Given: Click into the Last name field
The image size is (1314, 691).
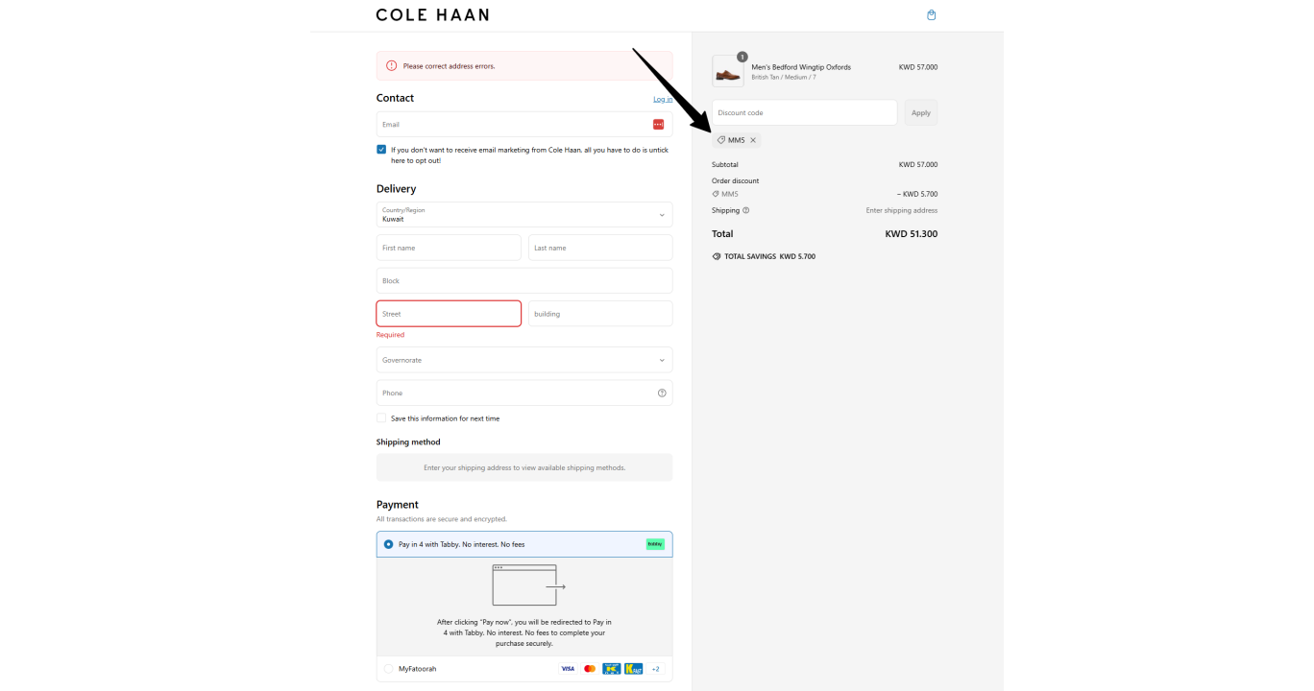Looking at the screenshot, I should click(600, 248).
